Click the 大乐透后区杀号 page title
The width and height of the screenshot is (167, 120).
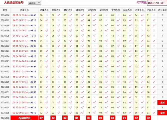(x=14, y=2)
